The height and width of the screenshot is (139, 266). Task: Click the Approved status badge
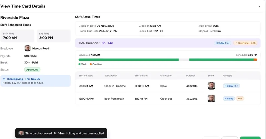click(32, 69)
